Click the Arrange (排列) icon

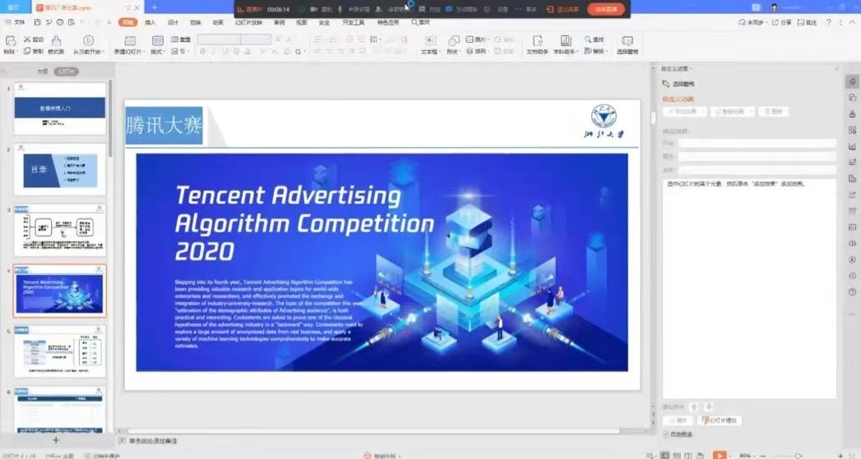tap(470, 51)
